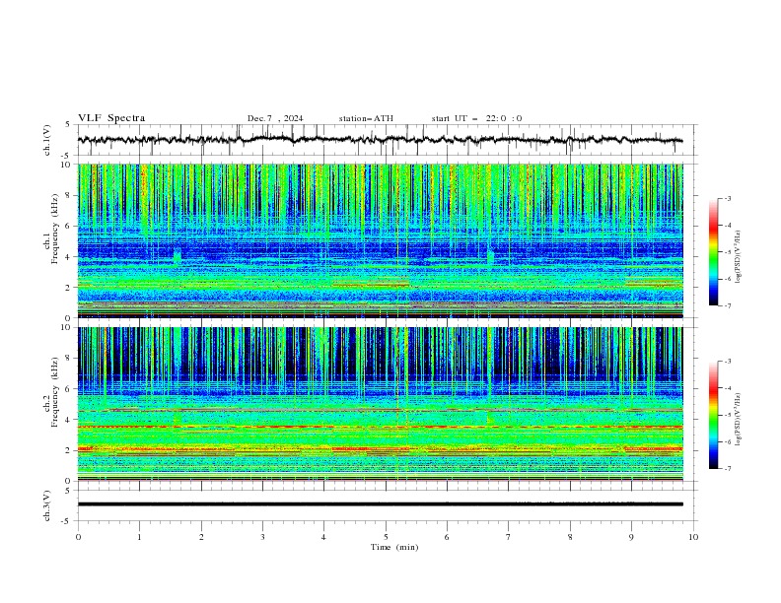Click the time axis tick label '3'
The image size is (781, 603).
pyautogui.click(x=262, y=537)
